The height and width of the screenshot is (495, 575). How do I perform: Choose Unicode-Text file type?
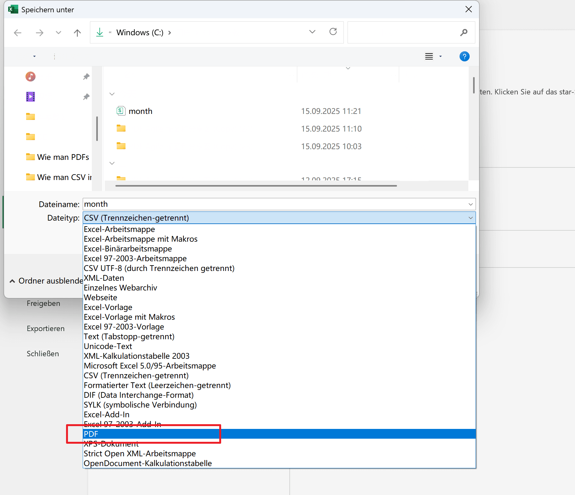tap(279, 346)
